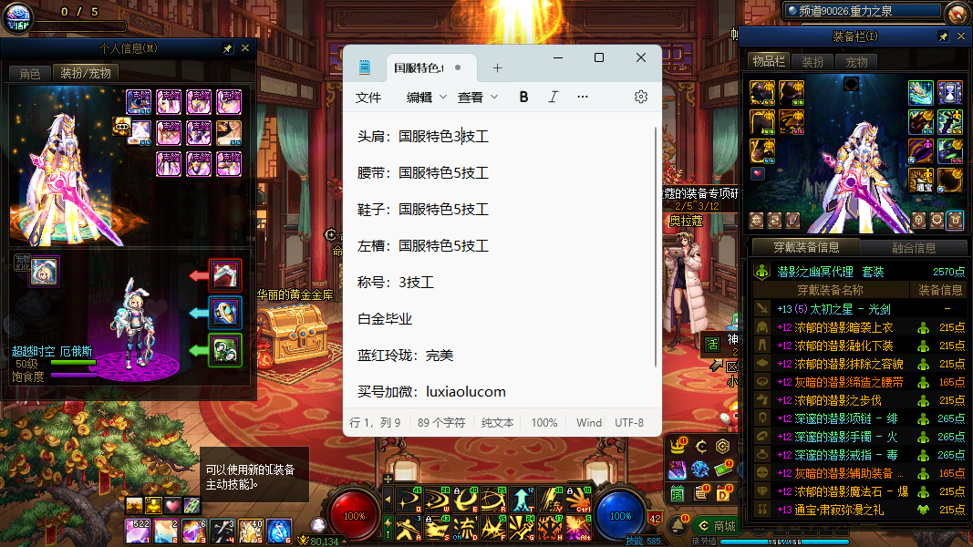Toggle the pin on 装备栏 panel
The image size is (973, 547).
[944, 36]
